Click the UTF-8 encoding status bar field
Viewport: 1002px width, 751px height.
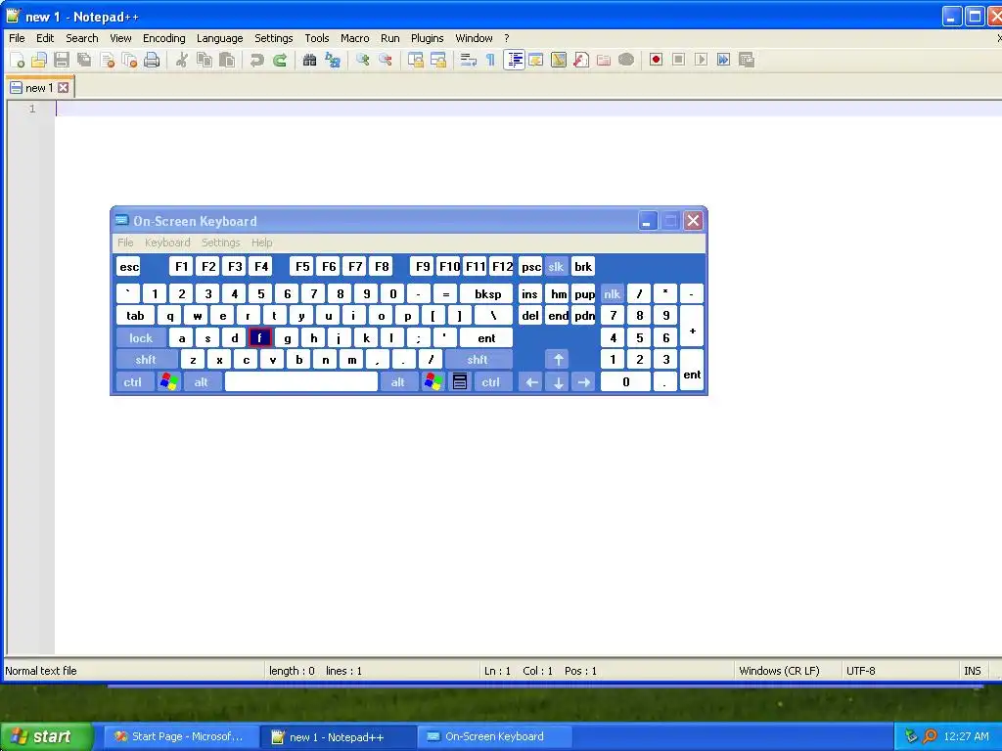pyautogui.click(x=900, y=671)
